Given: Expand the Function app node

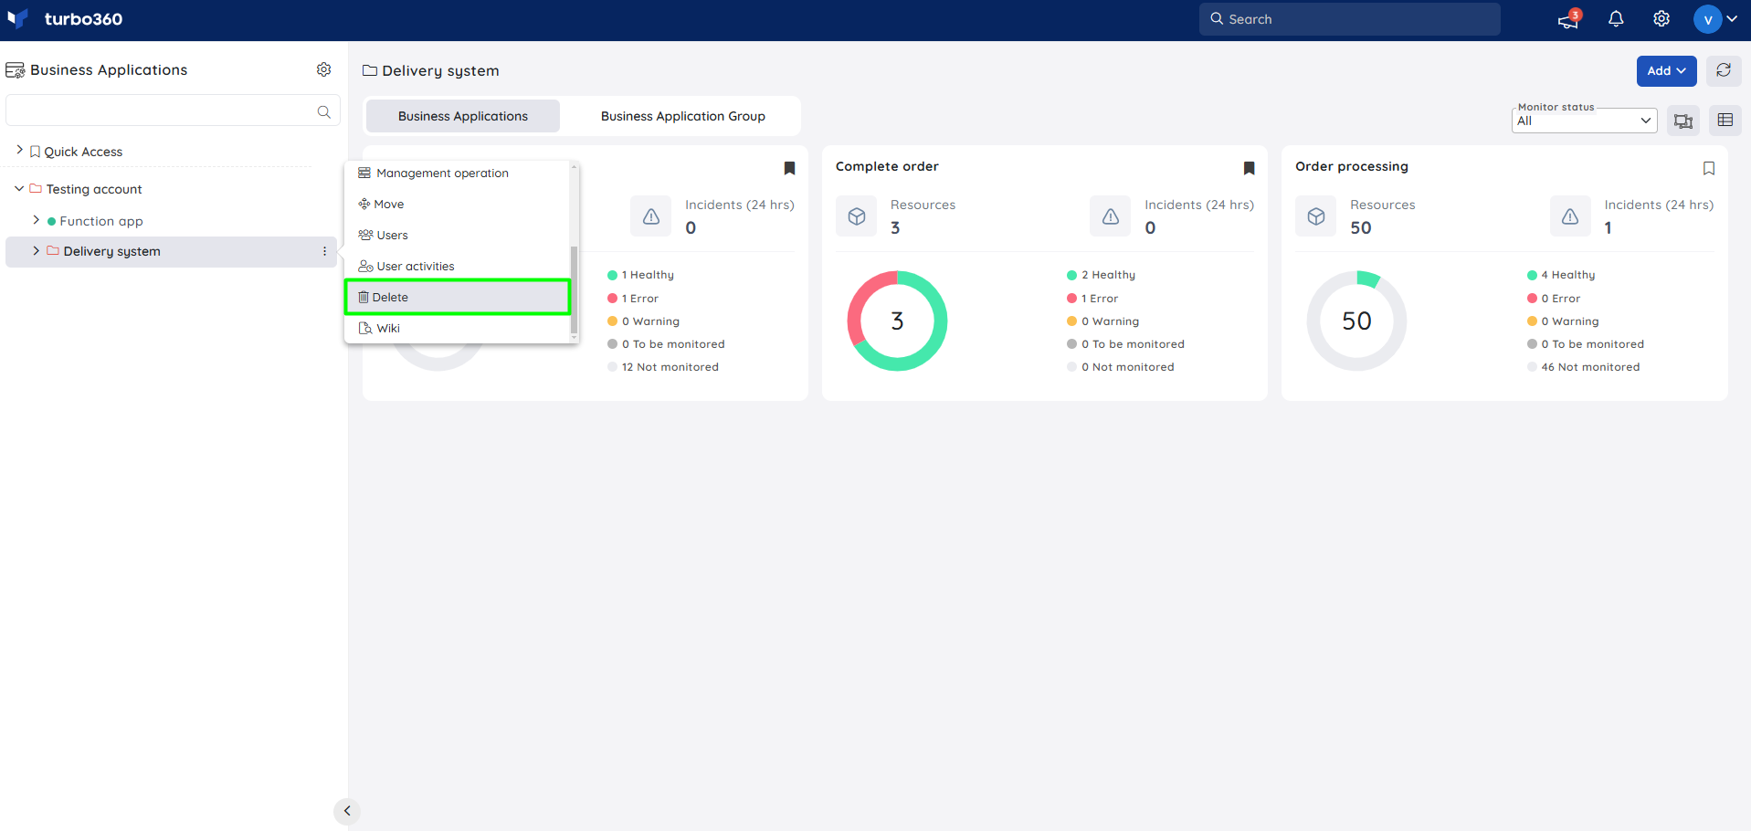Looking at the screenshot, I should tap(36, 220).
